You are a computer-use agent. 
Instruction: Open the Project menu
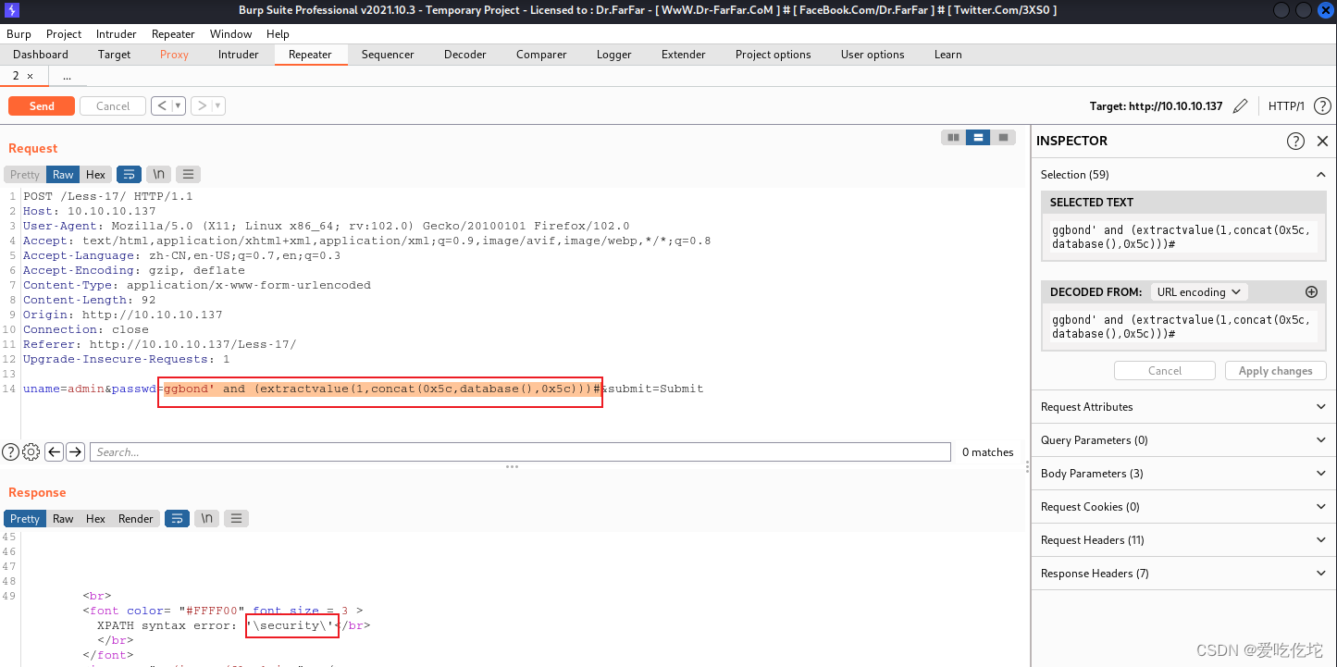pos(64,34)
